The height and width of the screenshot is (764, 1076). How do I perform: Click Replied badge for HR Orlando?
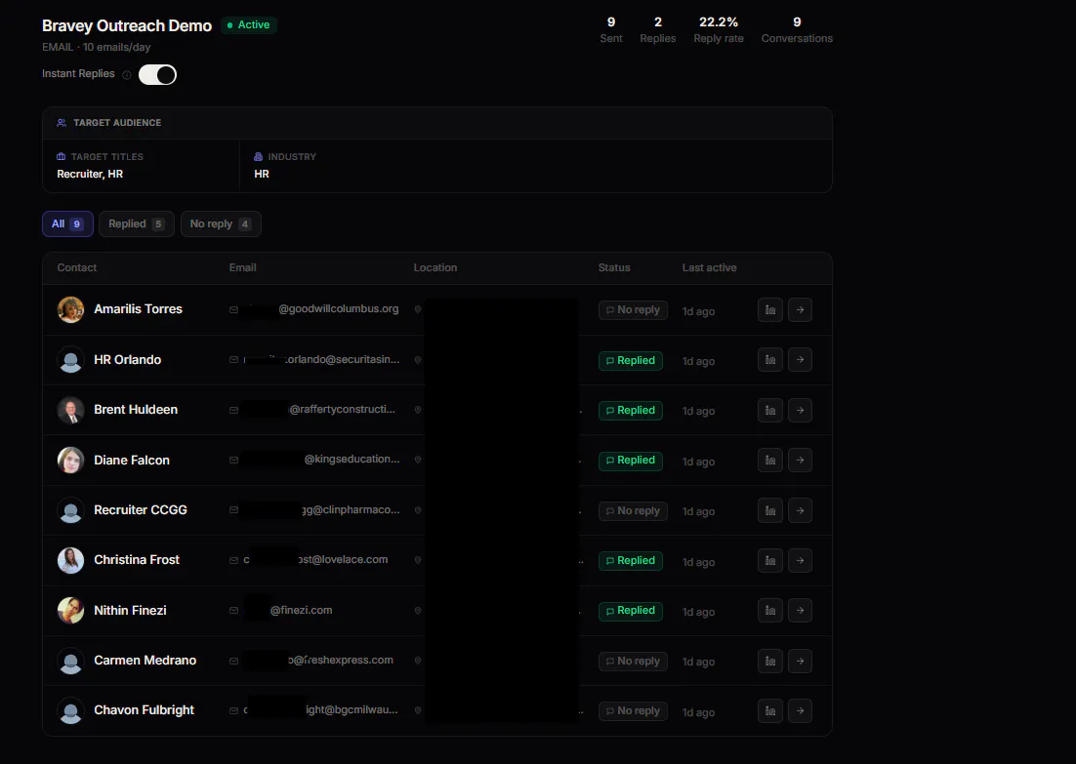(631, 361)
